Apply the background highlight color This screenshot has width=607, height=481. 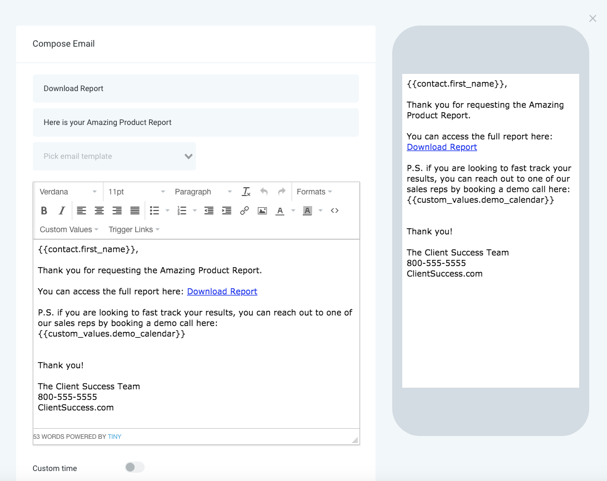click(x=307, y=211)
